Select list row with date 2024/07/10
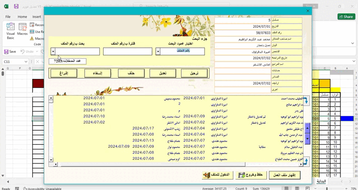This screenshot has height=190, width=358. coord(178,116)
